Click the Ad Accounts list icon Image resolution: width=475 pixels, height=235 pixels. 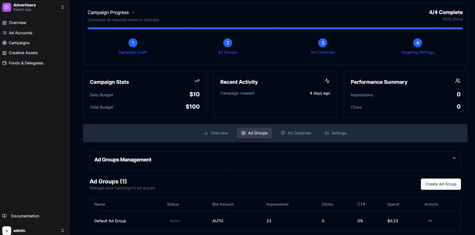(4, 33)
